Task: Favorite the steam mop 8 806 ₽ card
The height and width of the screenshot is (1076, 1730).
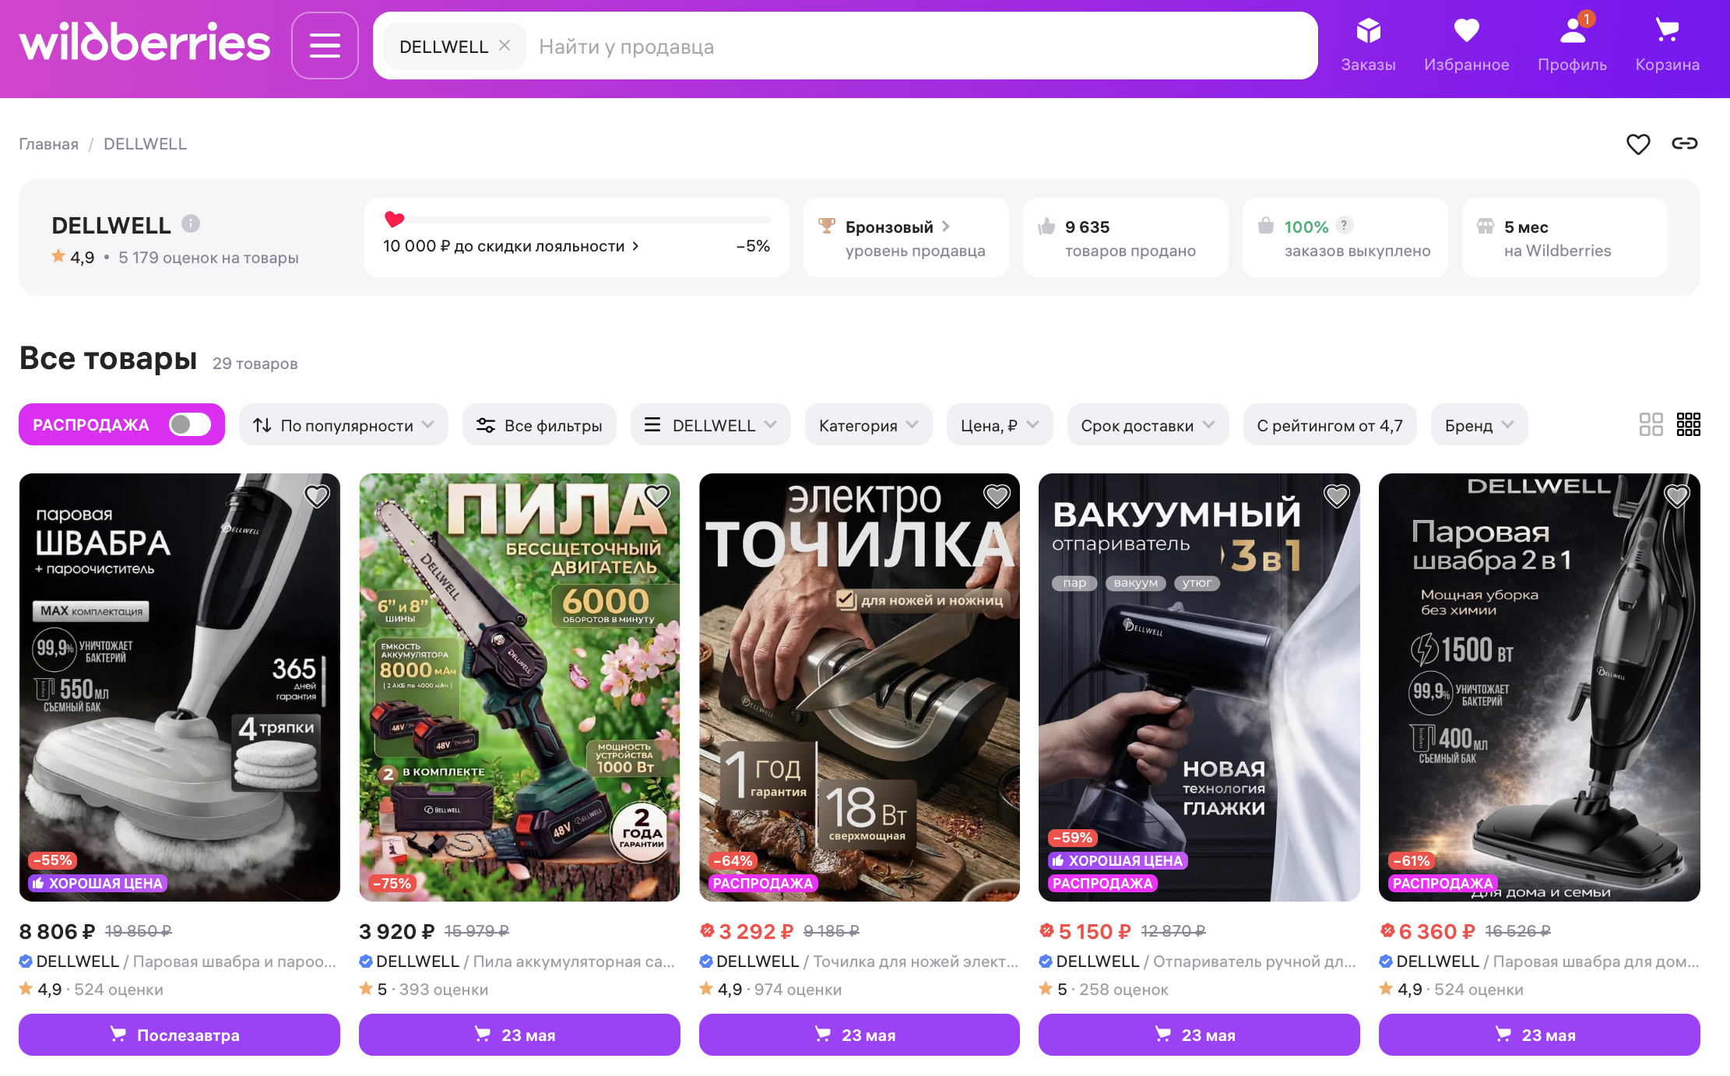Action: click(317, 496)
